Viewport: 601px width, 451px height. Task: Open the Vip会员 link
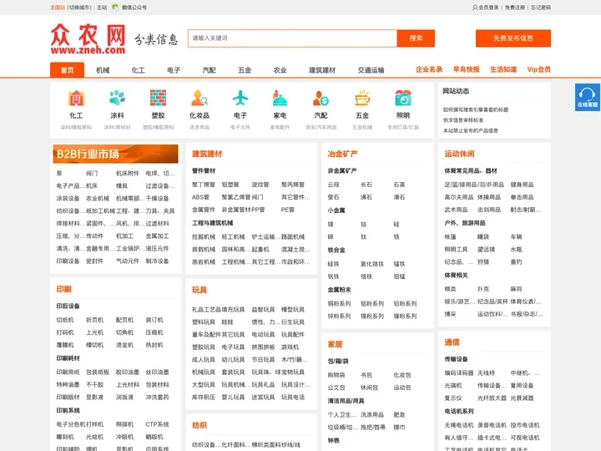click(x=538, y=69)
